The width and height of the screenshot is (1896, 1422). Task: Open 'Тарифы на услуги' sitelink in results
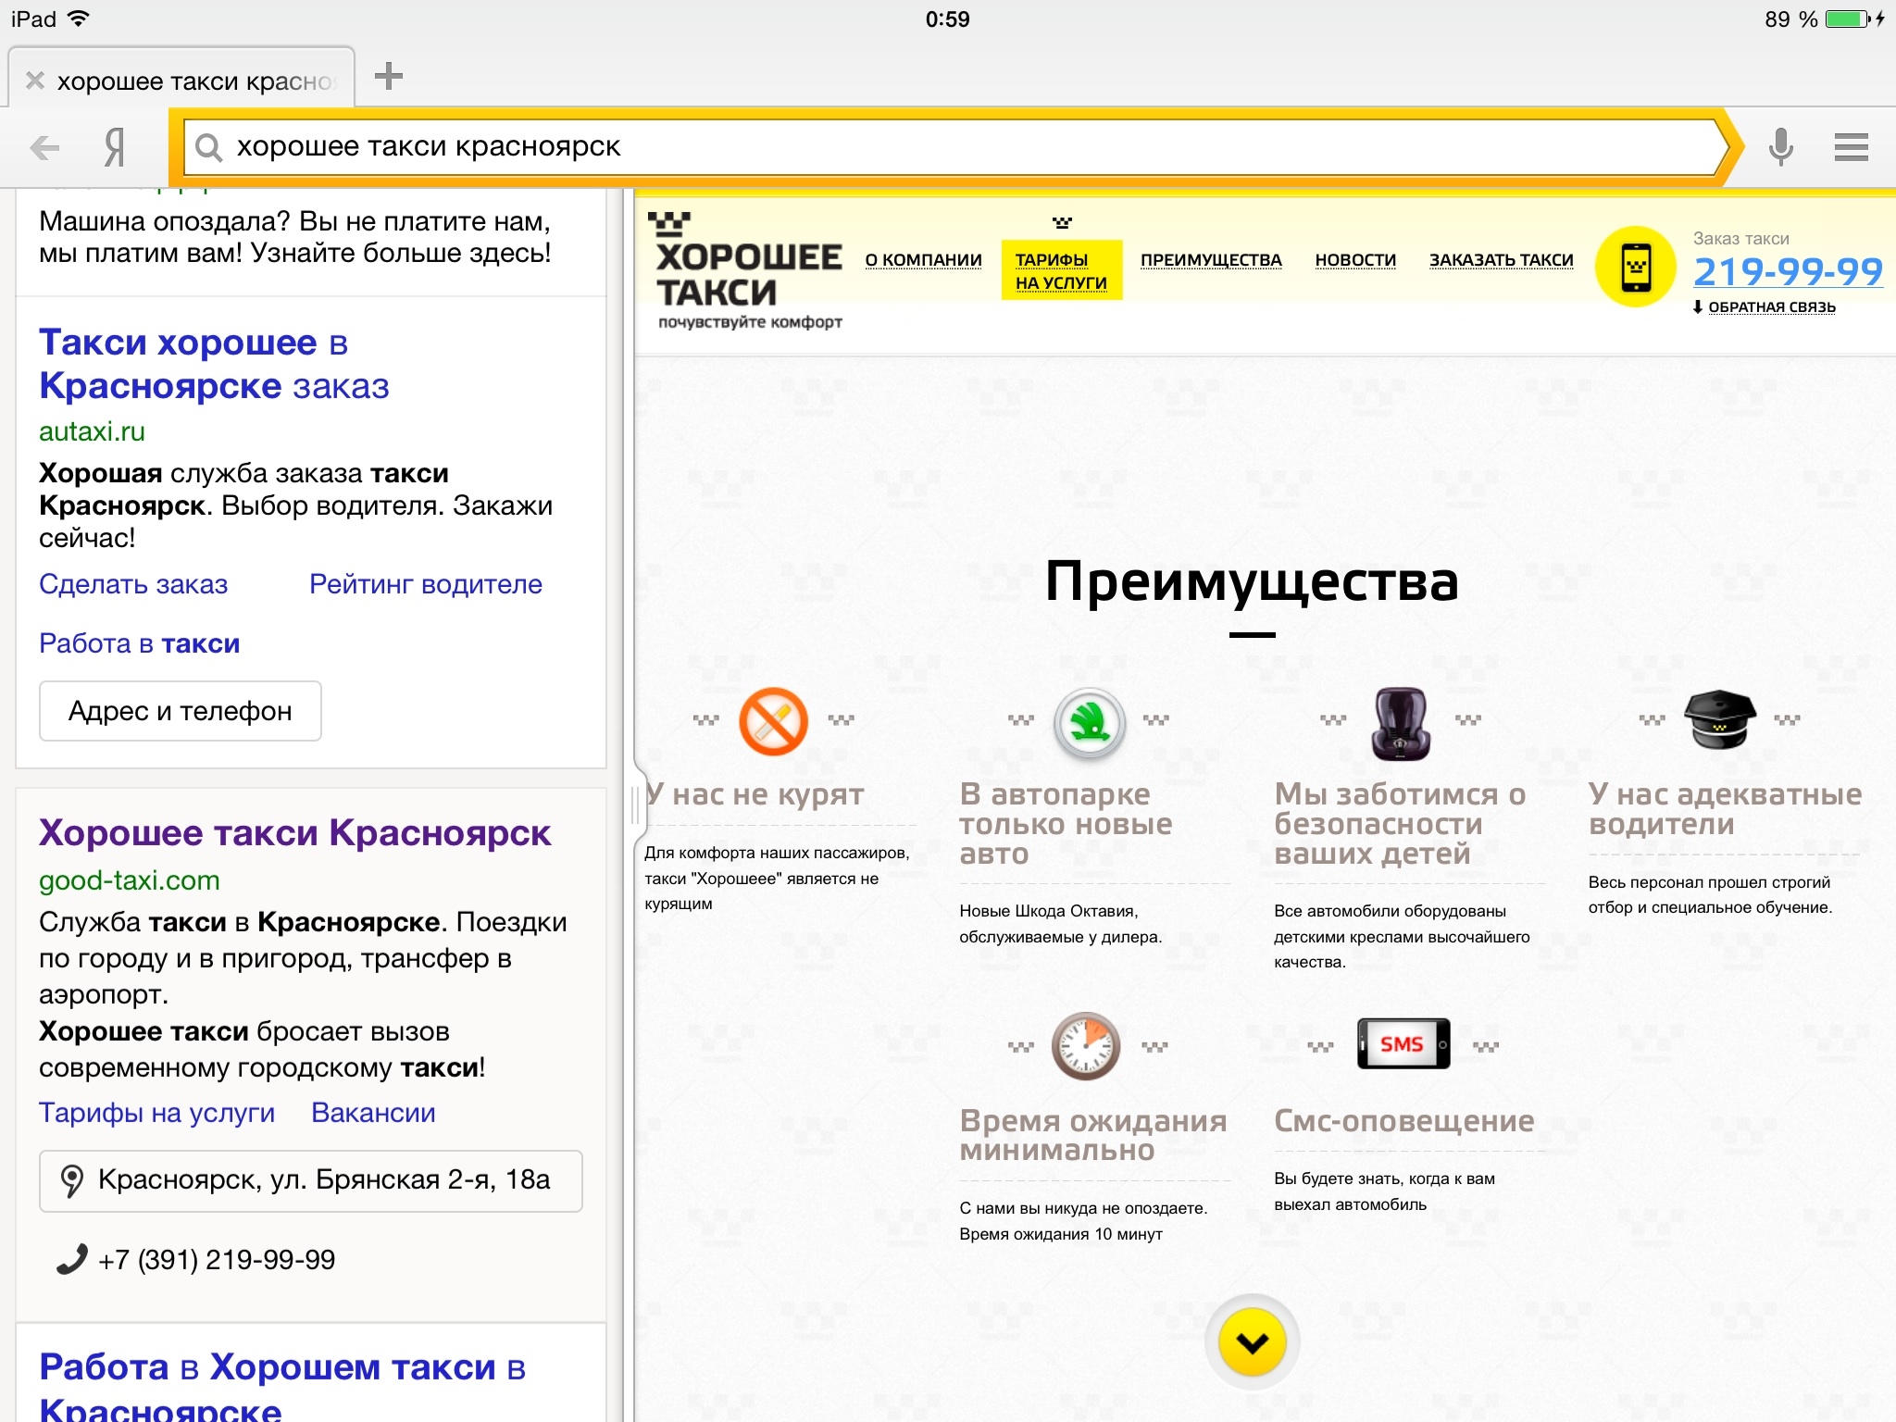click(156, 1113)
